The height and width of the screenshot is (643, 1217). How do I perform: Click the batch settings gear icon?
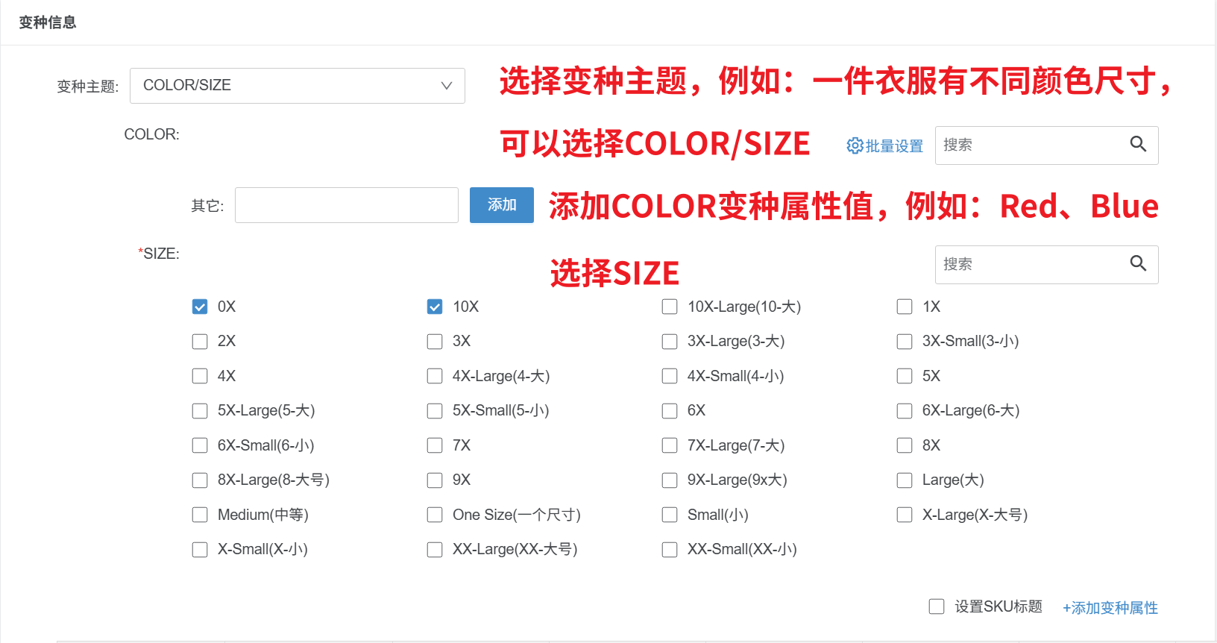pyautogui.click(x=855, y=146)
